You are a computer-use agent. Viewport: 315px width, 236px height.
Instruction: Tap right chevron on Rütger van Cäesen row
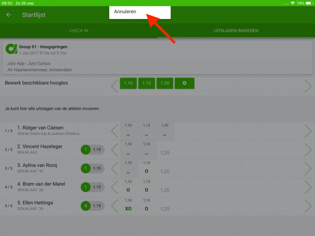coord(308,131)
